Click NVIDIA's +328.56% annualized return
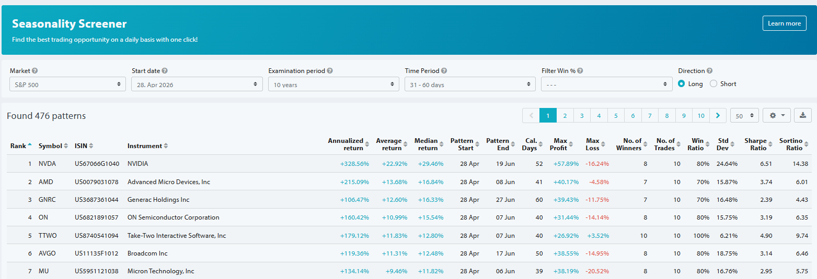817x279 pixels. pos(354,164)
